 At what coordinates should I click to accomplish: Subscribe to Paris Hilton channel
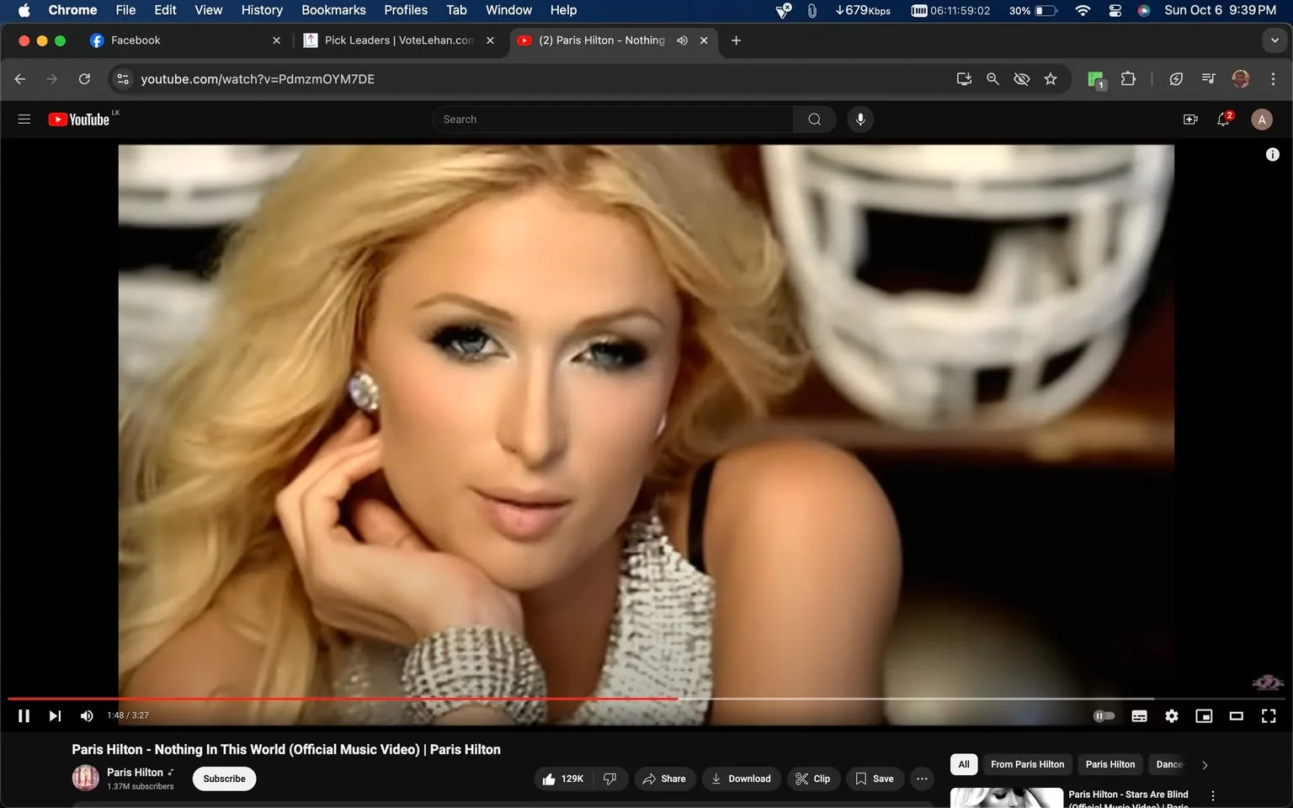[224, 779]
